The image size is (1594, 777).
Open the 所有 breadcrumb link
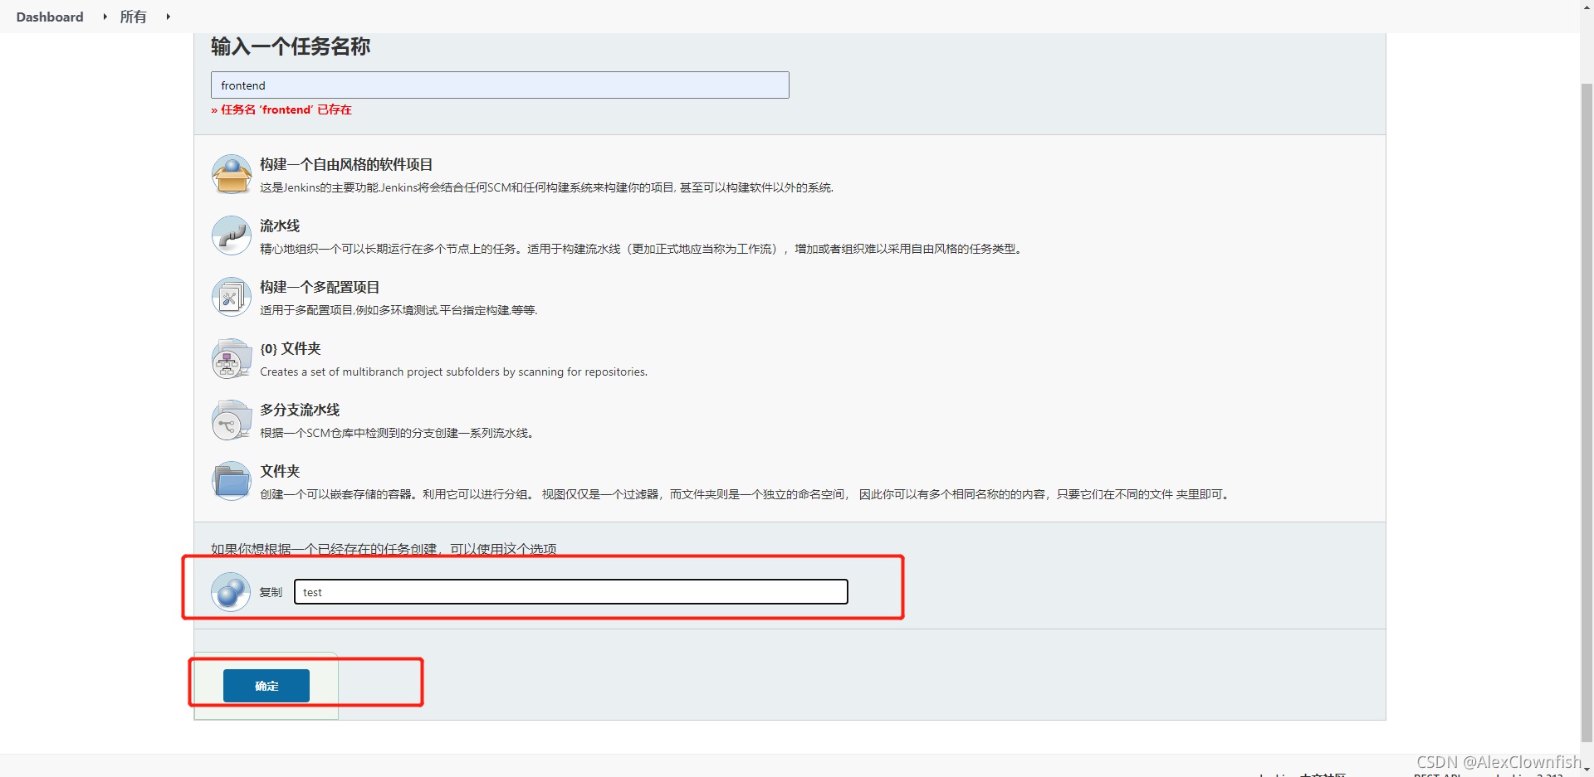(133, 17)
